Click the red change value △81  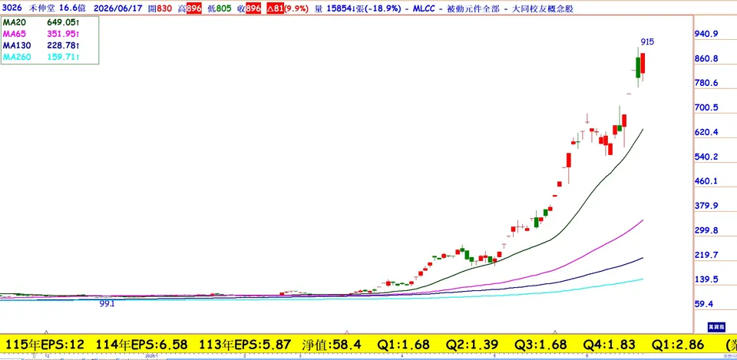[275, 8]
